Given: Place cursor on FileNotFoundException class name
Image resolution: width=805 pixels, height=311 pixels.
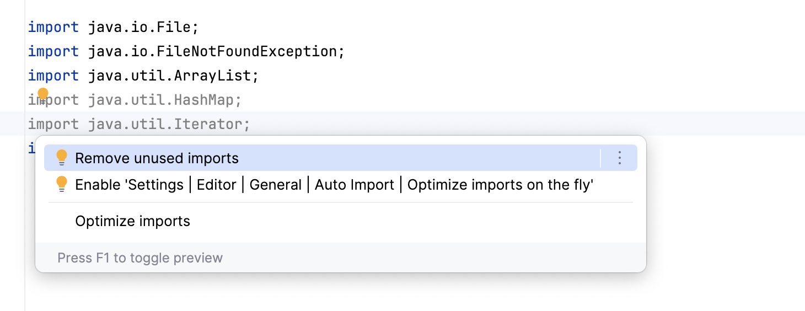Looking at the screenshot, I should point(246,51).
